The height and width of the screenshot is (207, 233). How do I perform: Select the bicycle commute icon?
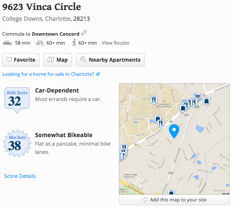[40, 43]
